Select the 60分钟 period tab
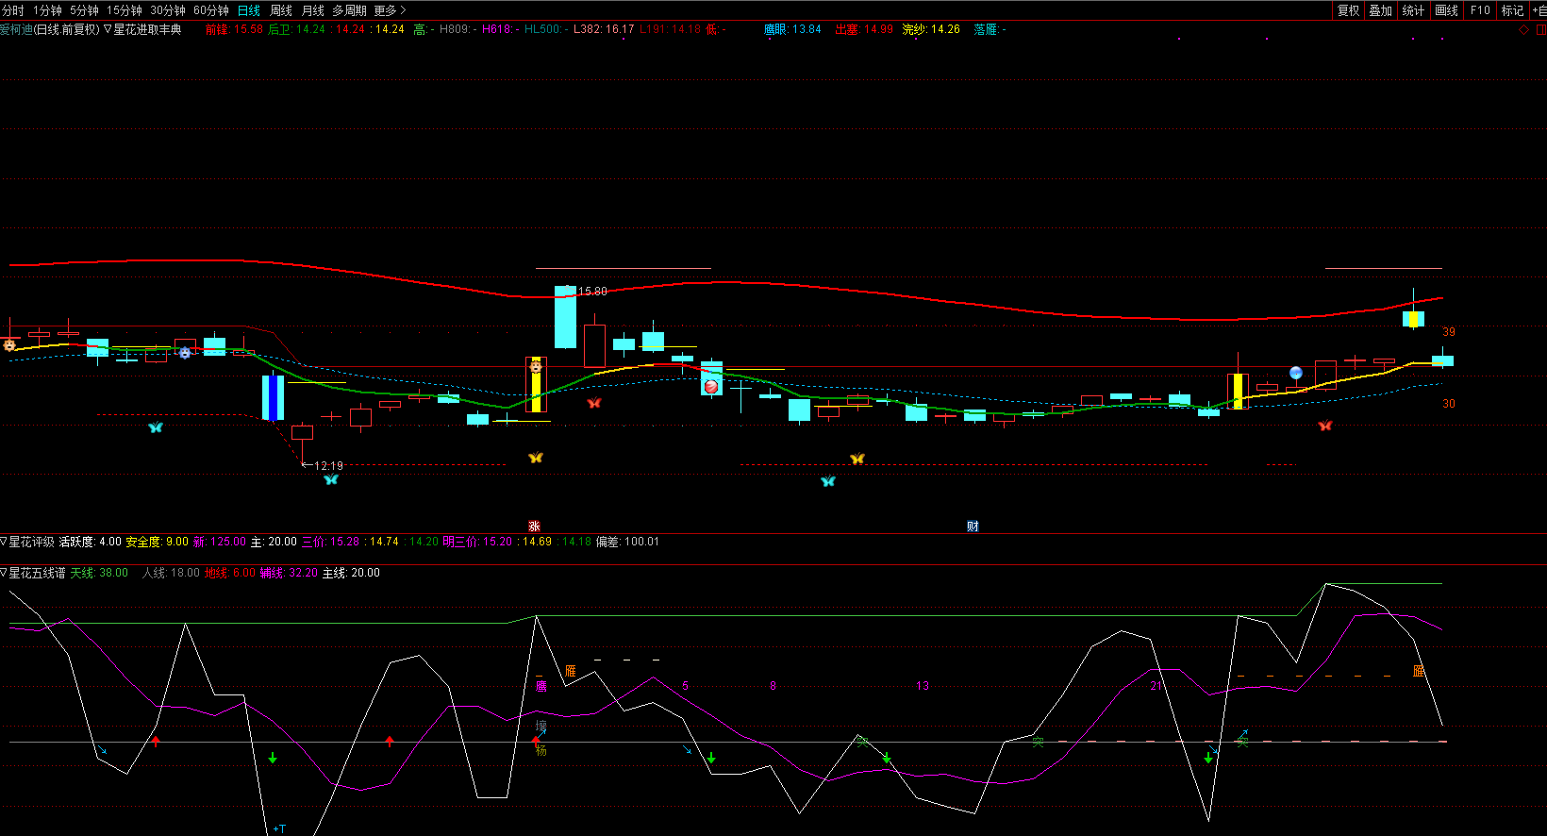Viewport: 1547px width, 836px height. [211, 10]
